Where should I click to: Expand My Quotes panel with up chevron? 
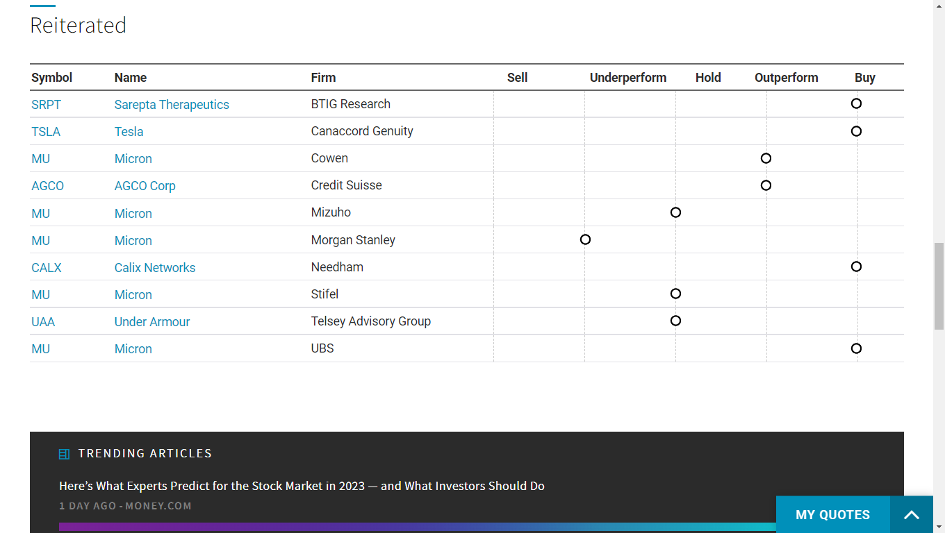(x=912, y=515)
